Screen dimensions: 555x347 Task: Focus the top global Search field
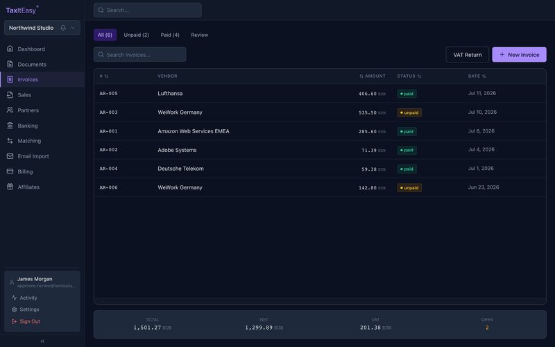148,10
